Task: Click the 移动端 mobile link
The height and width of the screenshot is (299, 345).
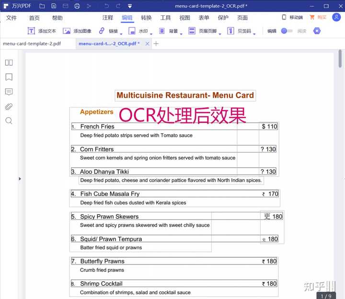Action: (x=292, y=17)
